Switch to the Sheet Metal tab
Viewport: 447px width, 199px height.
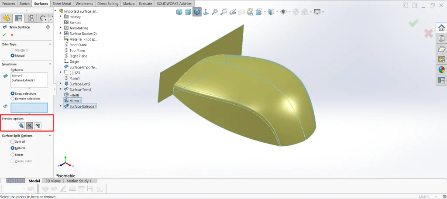[62, 3]
